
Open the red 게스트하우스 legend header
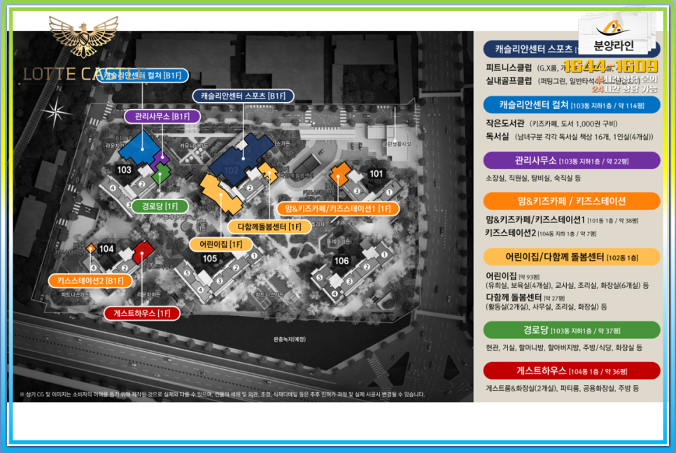(572, 371)
